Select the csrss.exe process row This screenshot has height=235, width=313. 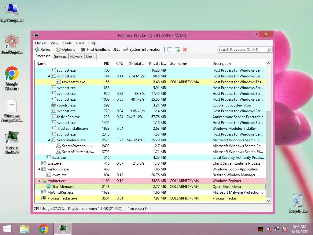pyautogui.click(x=150, y=163)
